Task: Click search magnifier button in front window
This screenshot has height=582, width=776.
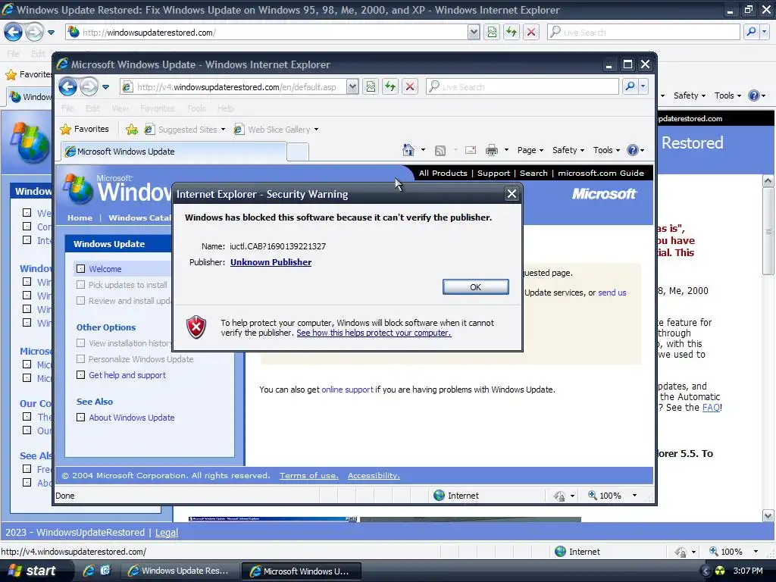Action: tap(630, 86)
